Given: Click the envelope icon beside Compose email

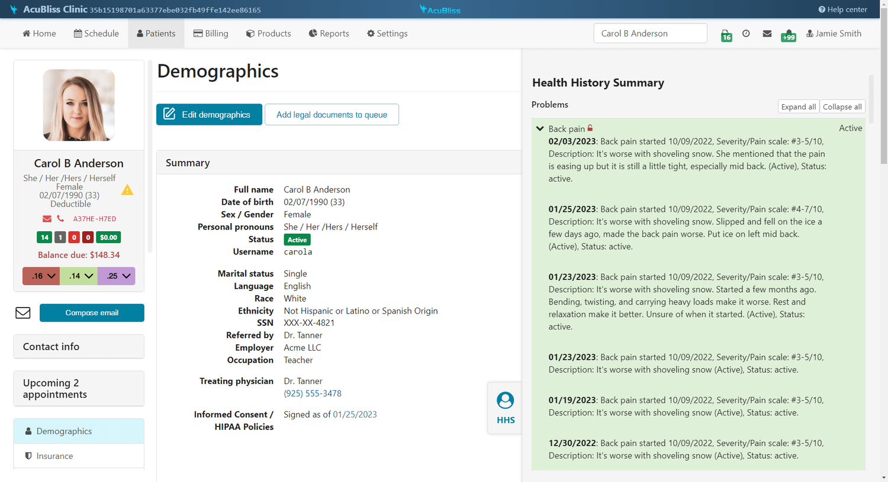Looking at the screenshot, I should point(22,312).
